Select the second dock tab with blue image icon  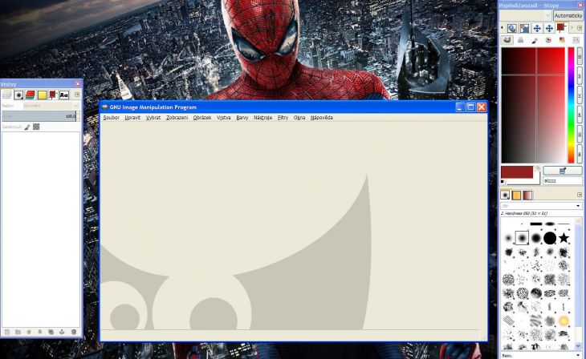click(x=524, y=28)
